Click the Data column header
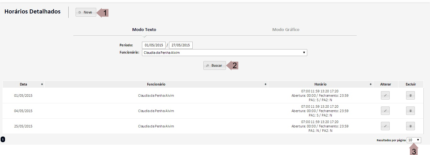 click(x=23, y=84)
